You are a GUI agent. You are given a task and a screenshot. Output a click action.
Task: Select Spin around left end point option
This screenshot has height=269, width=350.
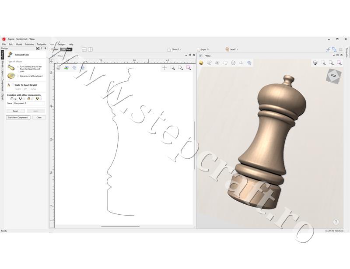click(x=18, y=76)
